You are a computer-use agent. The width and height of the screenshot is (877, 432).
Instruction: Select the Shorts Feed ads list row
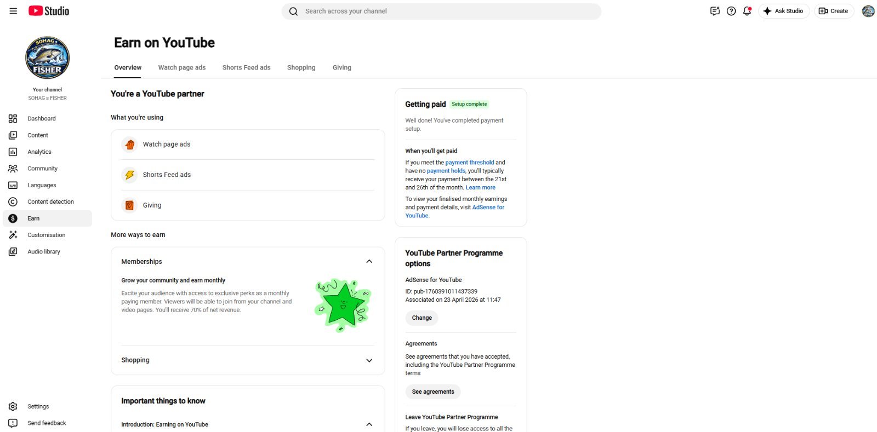(x=248, y=175)
